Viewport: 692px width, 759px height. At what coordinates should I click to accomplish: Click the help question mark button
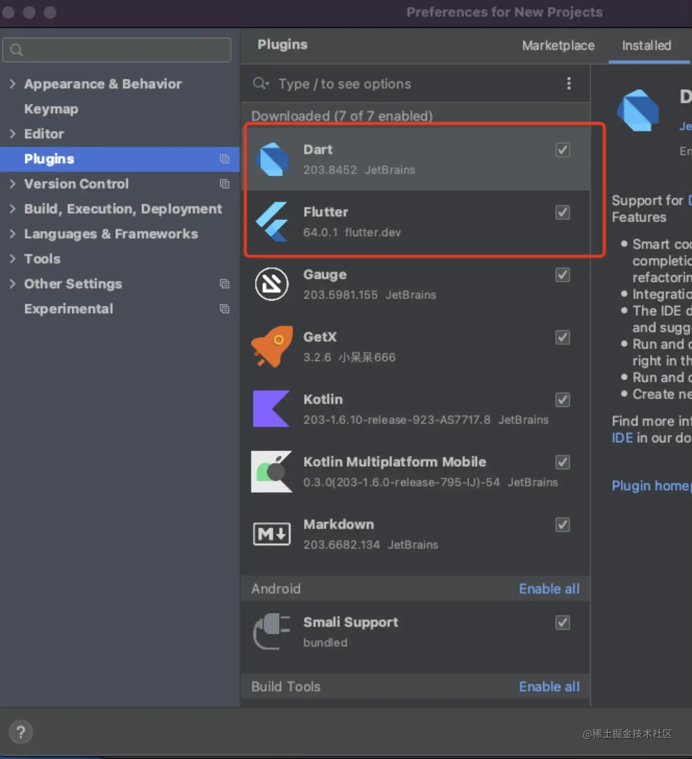click(21, 732)
